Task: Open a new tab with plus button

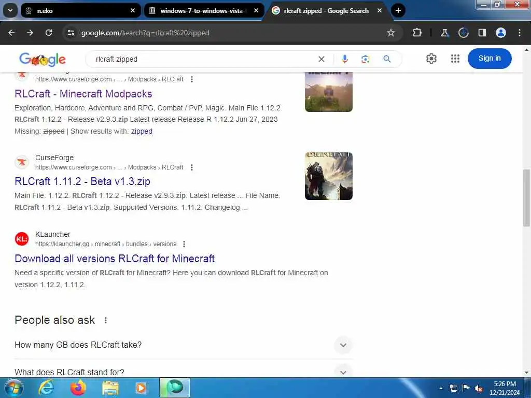Action: point(398,10)
